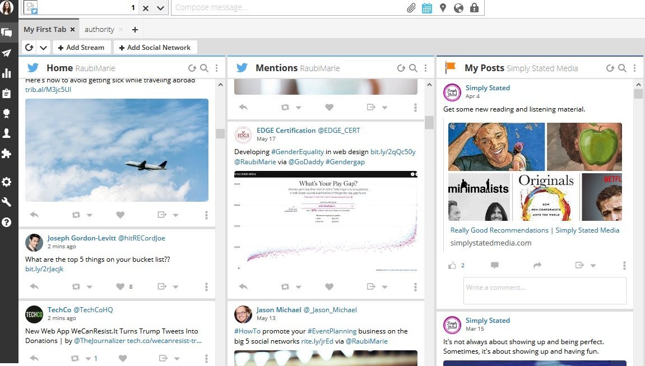Close My First Tab
This screenshot has width=645, height=366.
(72, 30)
